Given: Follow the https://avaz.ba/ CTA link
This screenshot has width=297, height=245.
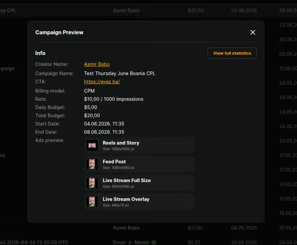Looking at the screenshot, I should click(x=102, y=82).
